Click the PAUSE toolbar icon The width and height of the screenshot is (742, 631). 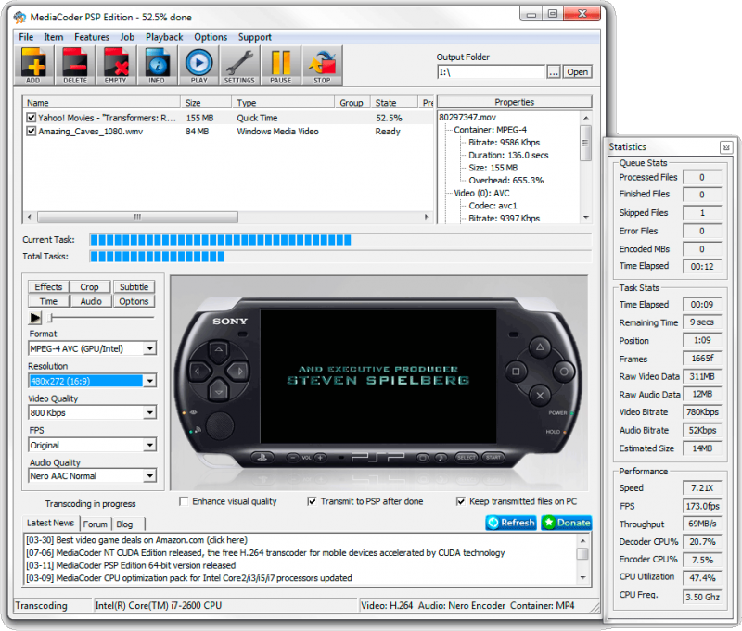(x=281, y=66)
